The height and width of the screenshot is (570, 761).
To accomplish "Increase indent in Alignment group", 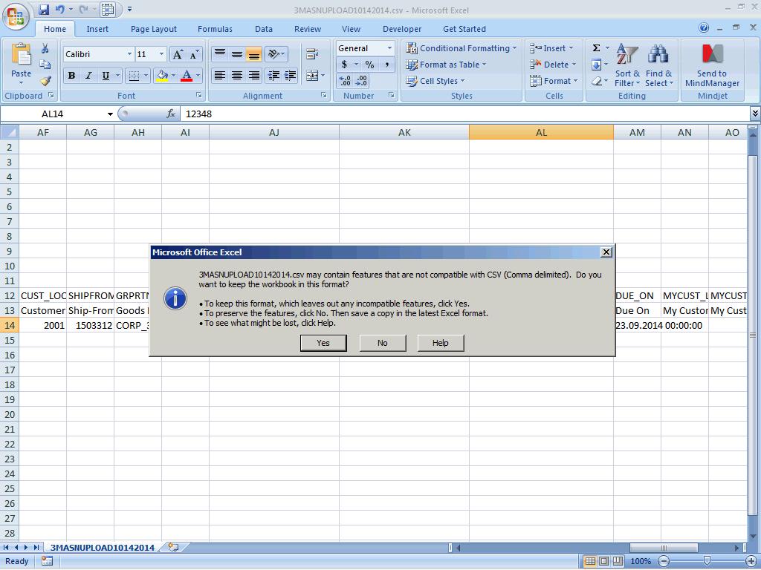I will (x=291, y=75).
